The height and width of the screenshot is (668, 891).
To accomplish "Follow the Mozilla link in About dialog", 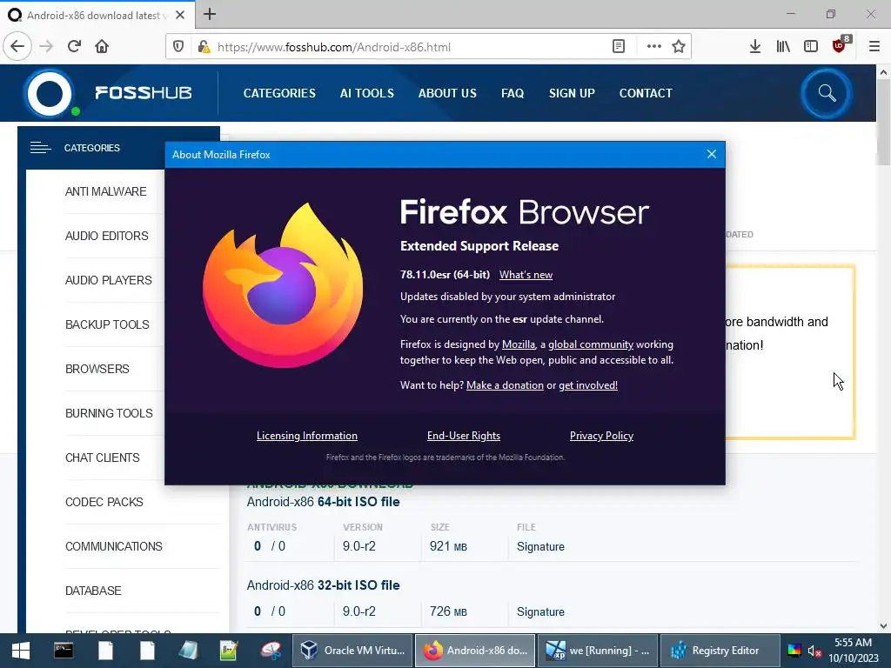I will tap(519, 344).
